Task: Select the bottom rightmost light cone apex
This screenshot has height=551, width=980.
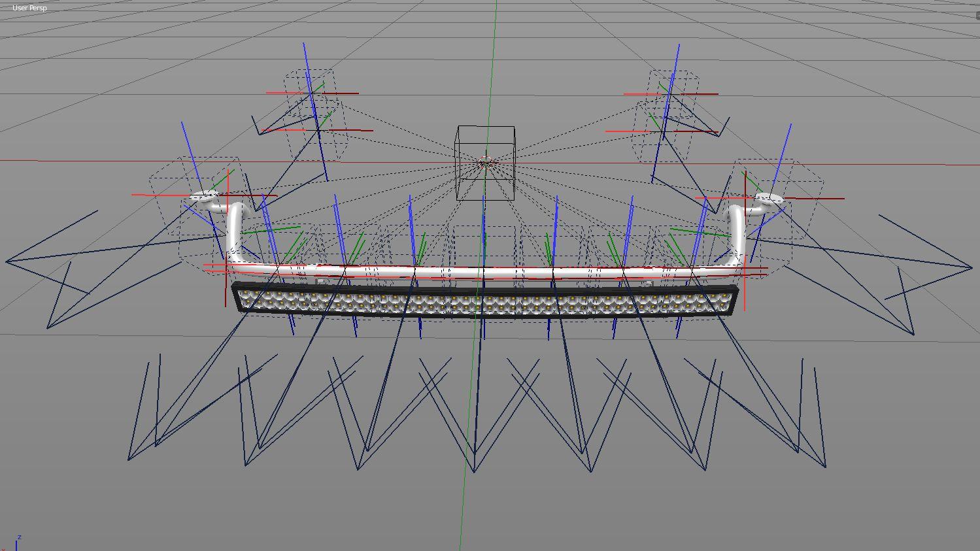Action: [x=826, y=466]
